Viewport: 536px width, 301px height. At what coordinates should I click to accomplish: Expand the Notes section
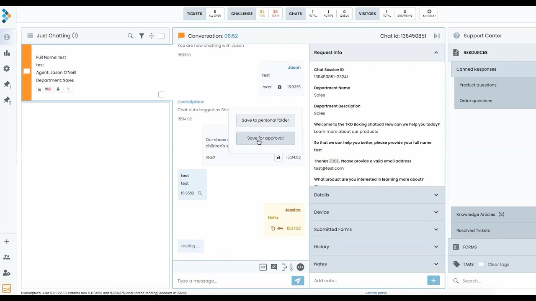coord(377,264)
